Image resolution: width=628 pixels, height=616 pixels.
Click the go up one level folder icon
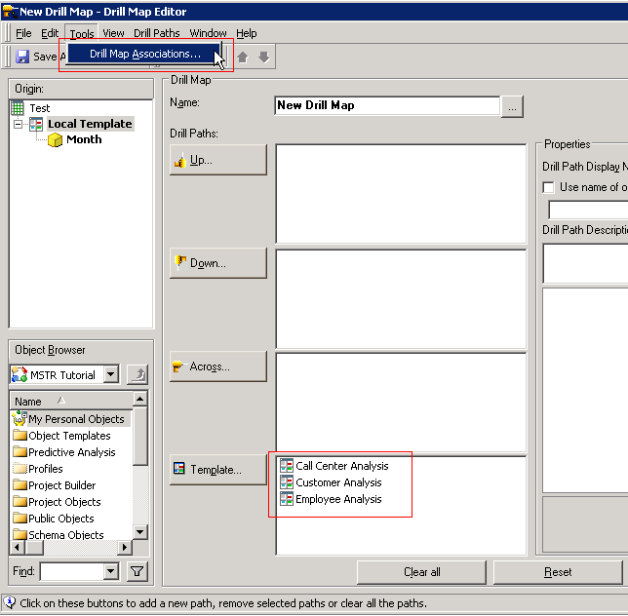pyautogui.click(x=137, y=374)
